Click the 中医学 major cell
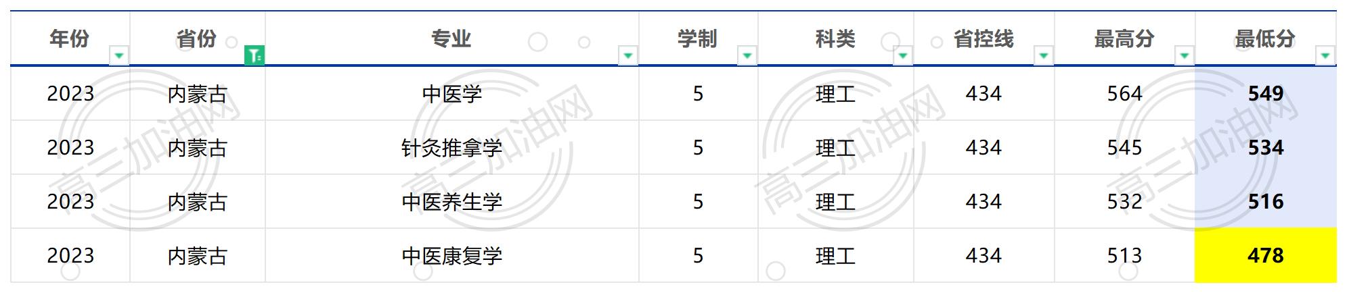 [x=452, y=93]
